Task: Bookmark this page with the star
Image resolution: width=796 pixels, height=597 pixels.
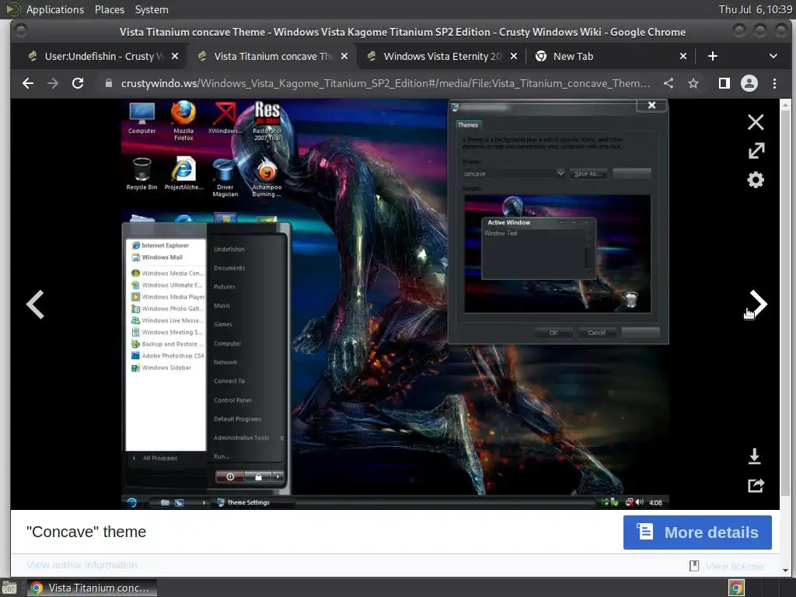Action: pyautogui.click(x=693, y=83)
